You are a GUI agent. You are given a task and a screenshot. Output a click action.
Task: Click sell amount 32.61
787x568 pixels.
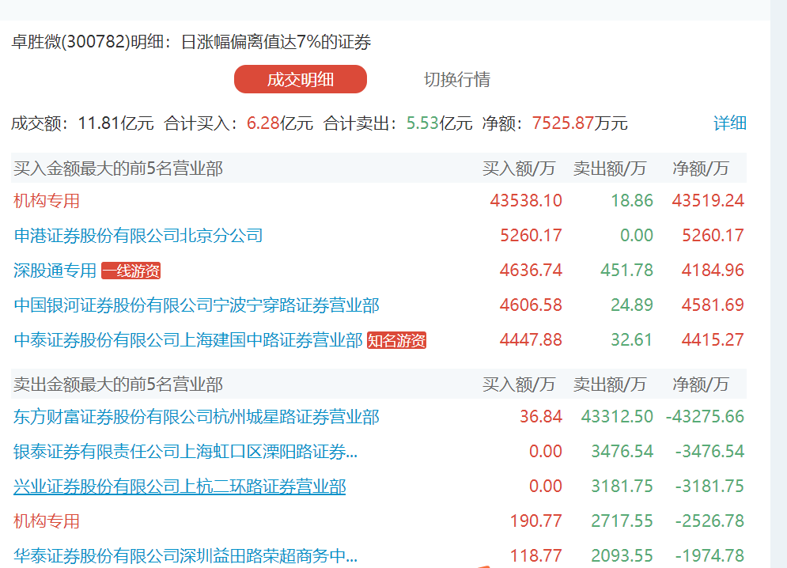[x=631, y=340]
